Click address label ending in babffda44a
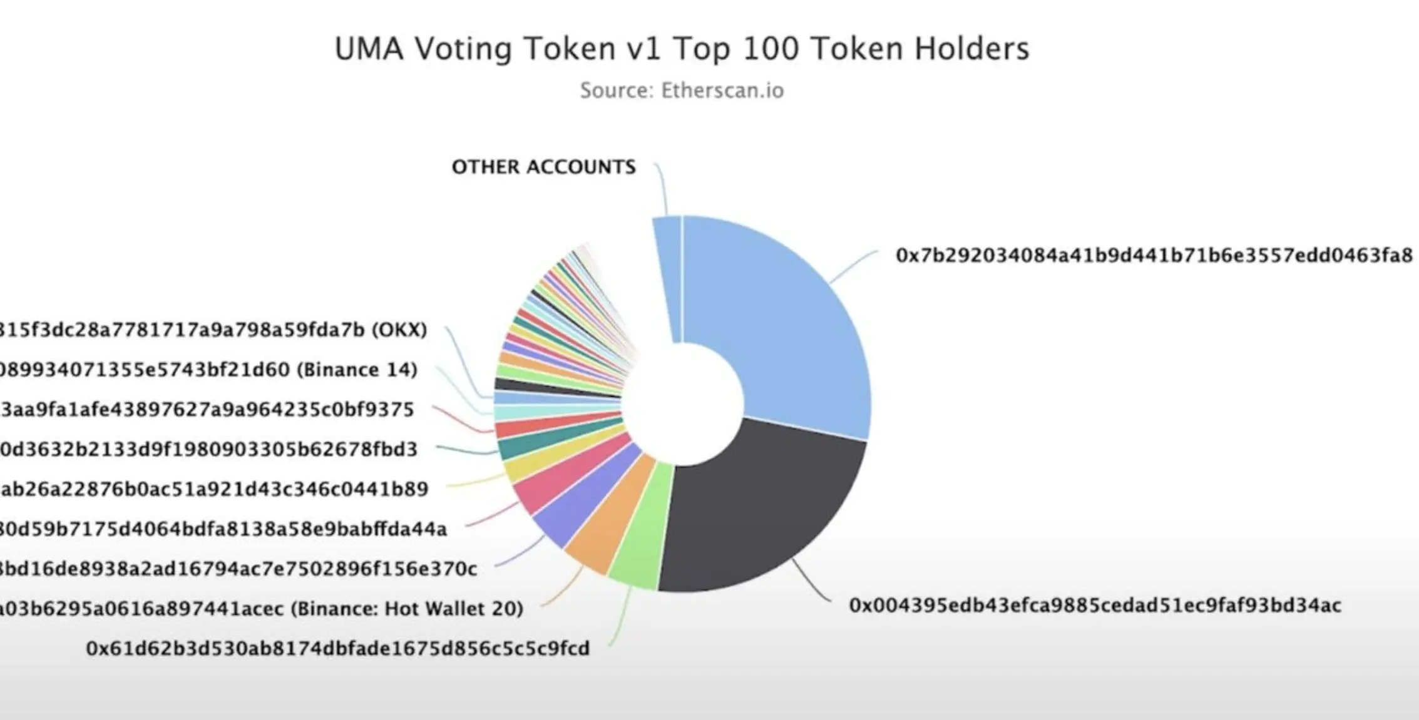This screenshot has width=1419, height=720. (223, 529)
